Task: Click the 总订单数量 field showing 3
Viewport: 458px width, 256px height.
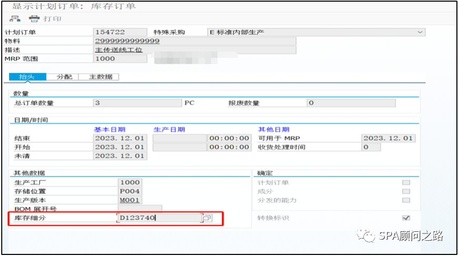Action: pyautogui.click(x=137, y=103)
